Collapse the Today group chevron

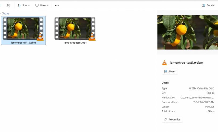[x=1, y=13]
